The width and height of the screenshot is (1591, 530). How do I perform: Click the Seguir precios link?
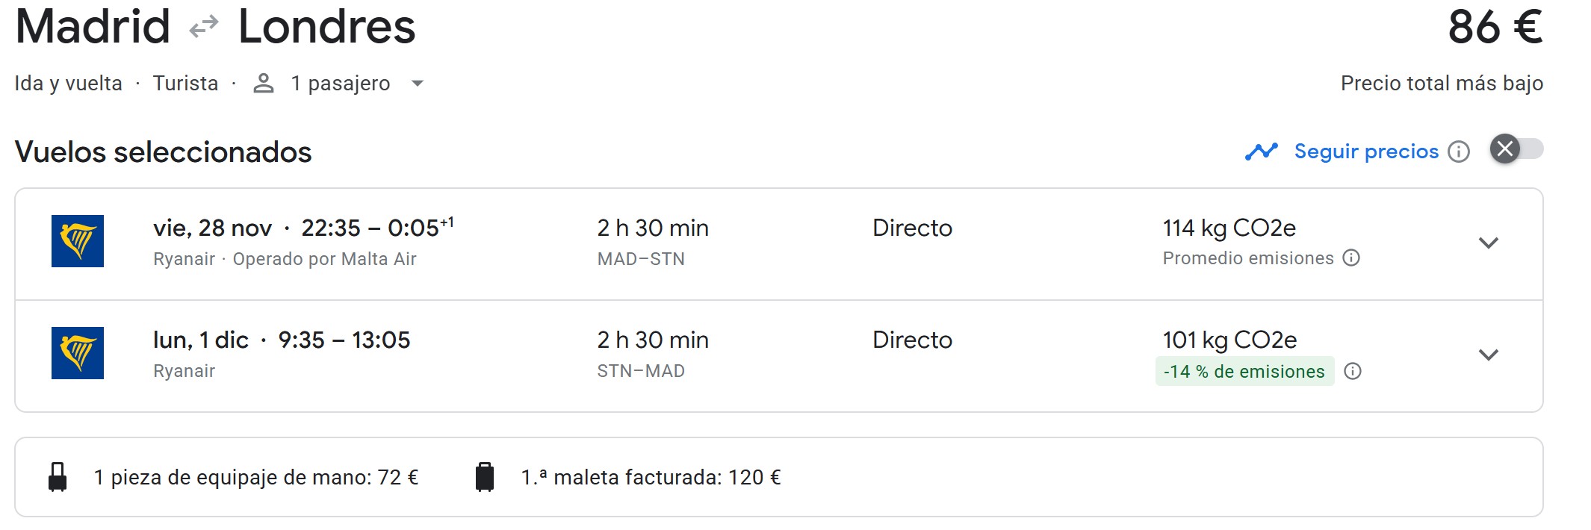coord(1366,152)
